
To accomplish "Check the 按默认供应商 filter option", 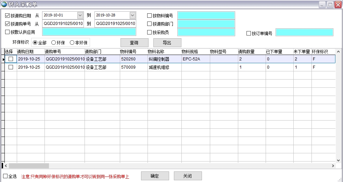I will (x=8, y=32).
